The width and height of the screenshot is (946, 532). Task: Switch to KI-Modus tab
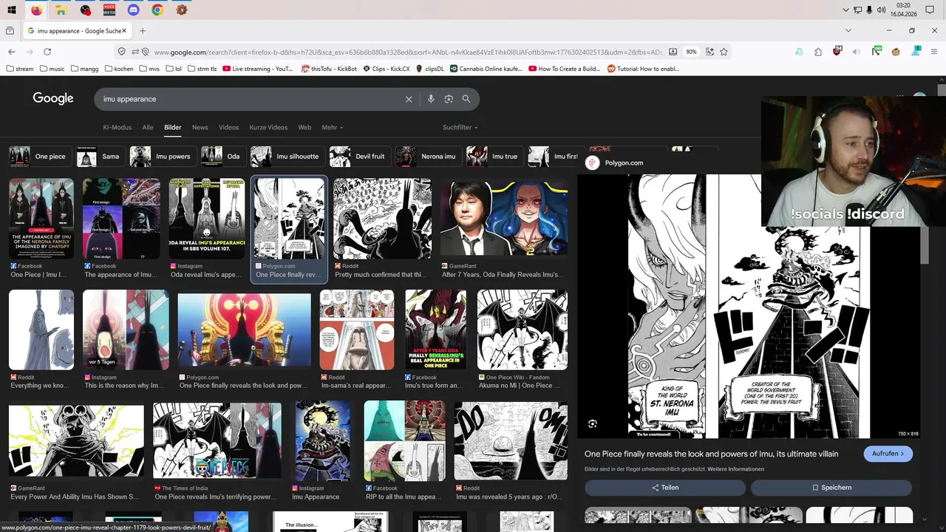(x=118, y=127)
